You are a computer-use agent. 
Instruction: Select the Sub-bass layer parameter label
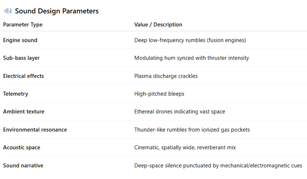pos(21,58)
